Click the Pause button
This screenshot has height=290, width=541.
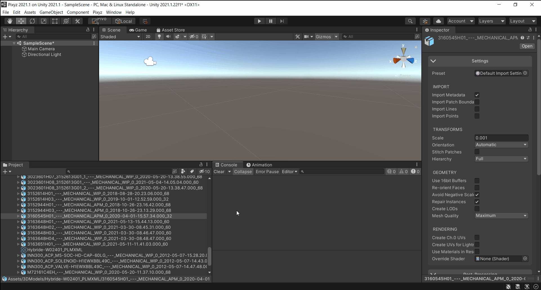coord(270,21)
